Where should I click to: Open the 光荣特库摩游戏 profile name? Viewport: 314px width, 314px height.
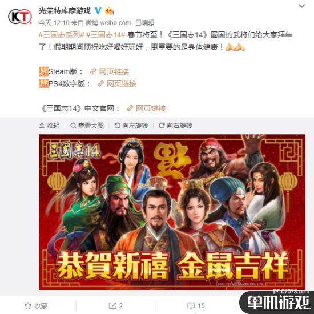coord(65,11)
